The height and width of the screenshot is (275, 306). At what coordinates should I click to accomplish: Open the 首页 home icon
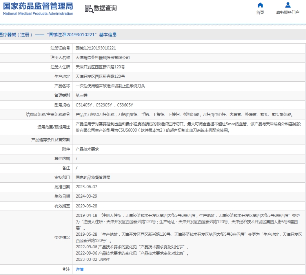coord(260,5)
